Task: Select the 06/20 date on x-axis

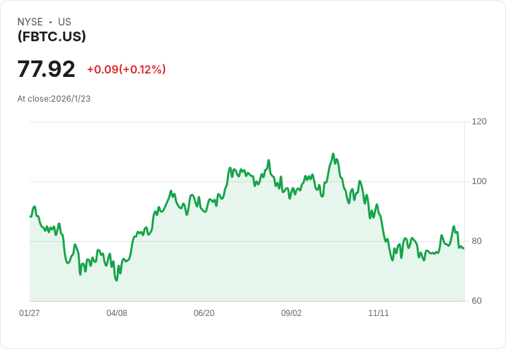Action: (204, 313)
